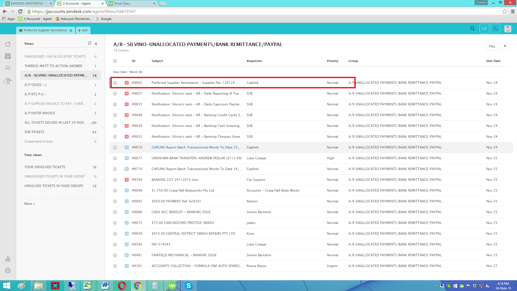Viewport: 517px width, 291px height.
Task: Collapse the Views panel with the arrow
Action: (x=96, y=44)
